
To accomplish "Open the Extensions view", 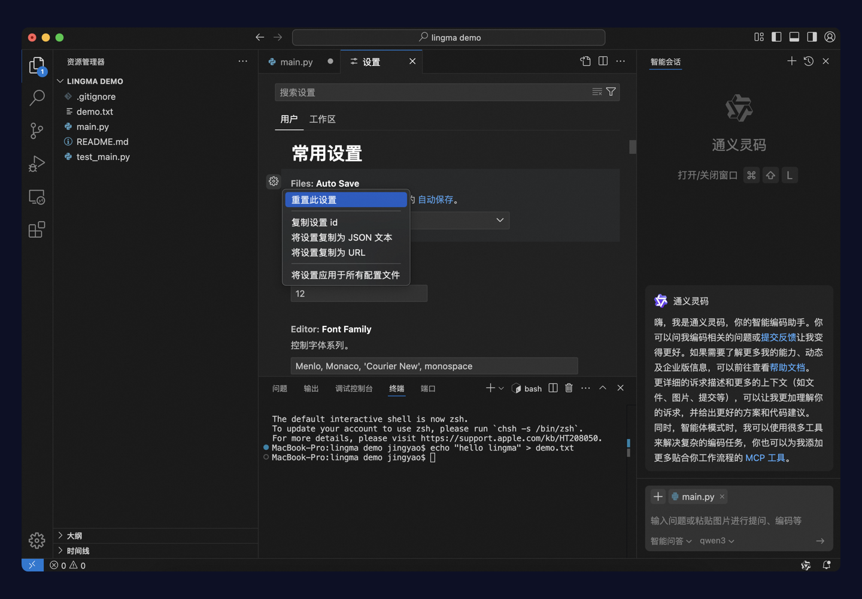I will coord(37,229).
